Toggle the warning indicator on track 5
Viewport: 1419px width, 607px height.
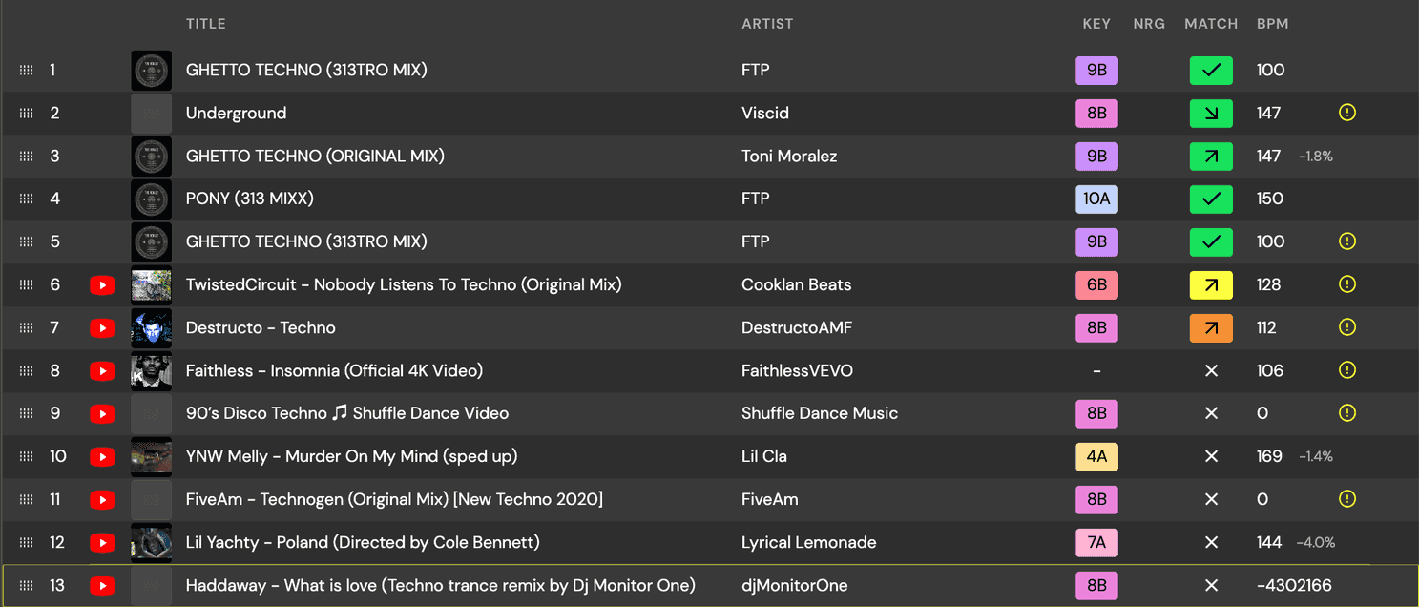tap(1346, 241)
